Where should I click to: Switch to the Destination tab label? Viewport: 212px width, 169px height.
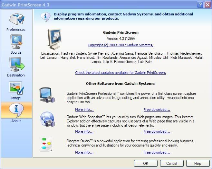[x=16, y=75]
